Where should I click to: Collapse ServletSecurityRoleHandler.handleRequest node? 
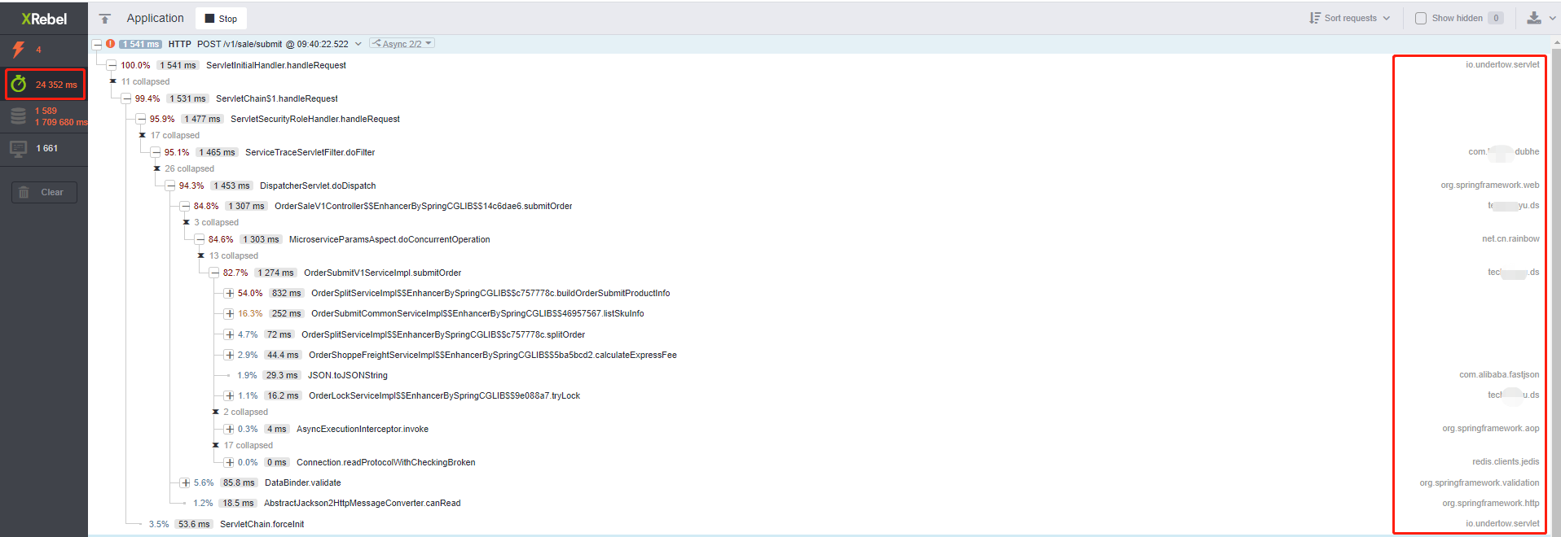pyautogui.click(x=141, y=119)
